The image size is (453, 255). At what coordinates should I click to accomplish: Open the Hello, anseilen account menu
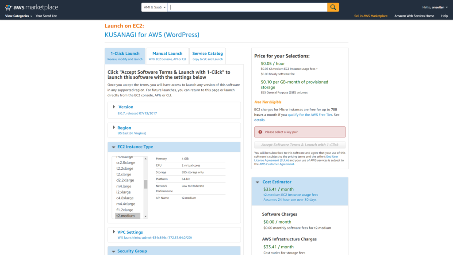point(435,7)
